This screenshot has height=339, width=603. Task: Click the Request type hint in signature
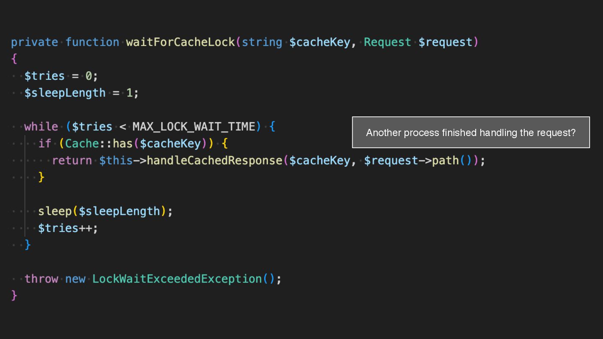387,42
